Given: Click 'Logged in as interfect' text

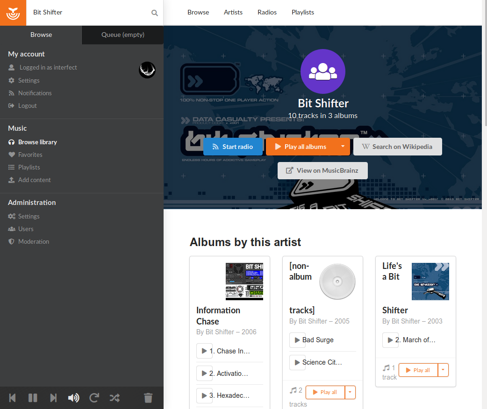Looking at the screenshot, I should coord(48,67).
